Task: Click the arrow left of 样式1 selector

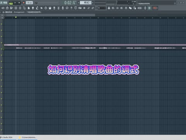Action: (x=79, y=3)
